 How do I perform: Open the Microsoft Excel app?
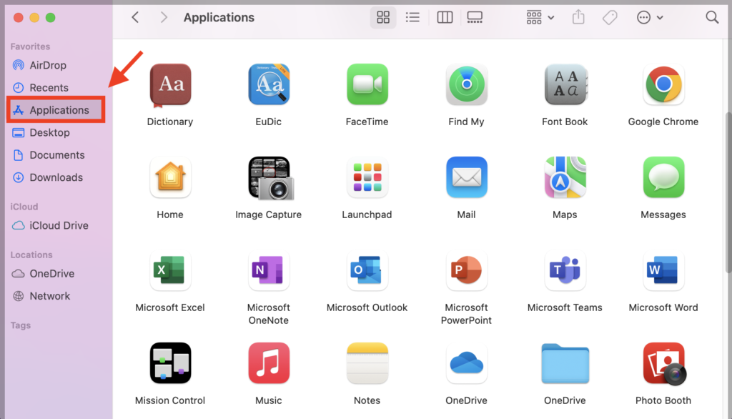click(x=170, y=270)
